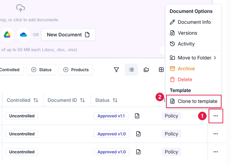Import from OneDrive cloud icon

click(23, 35)
